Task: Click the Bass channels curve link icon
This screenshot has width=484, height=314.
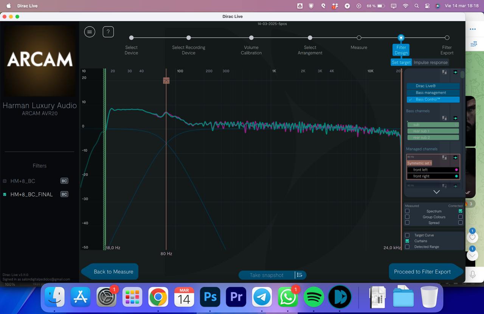Action: click(455, 118)
